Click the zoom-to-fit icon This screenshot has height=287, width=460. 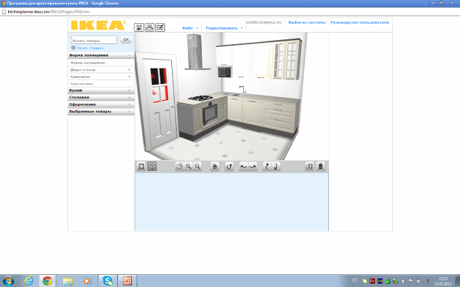179,166
